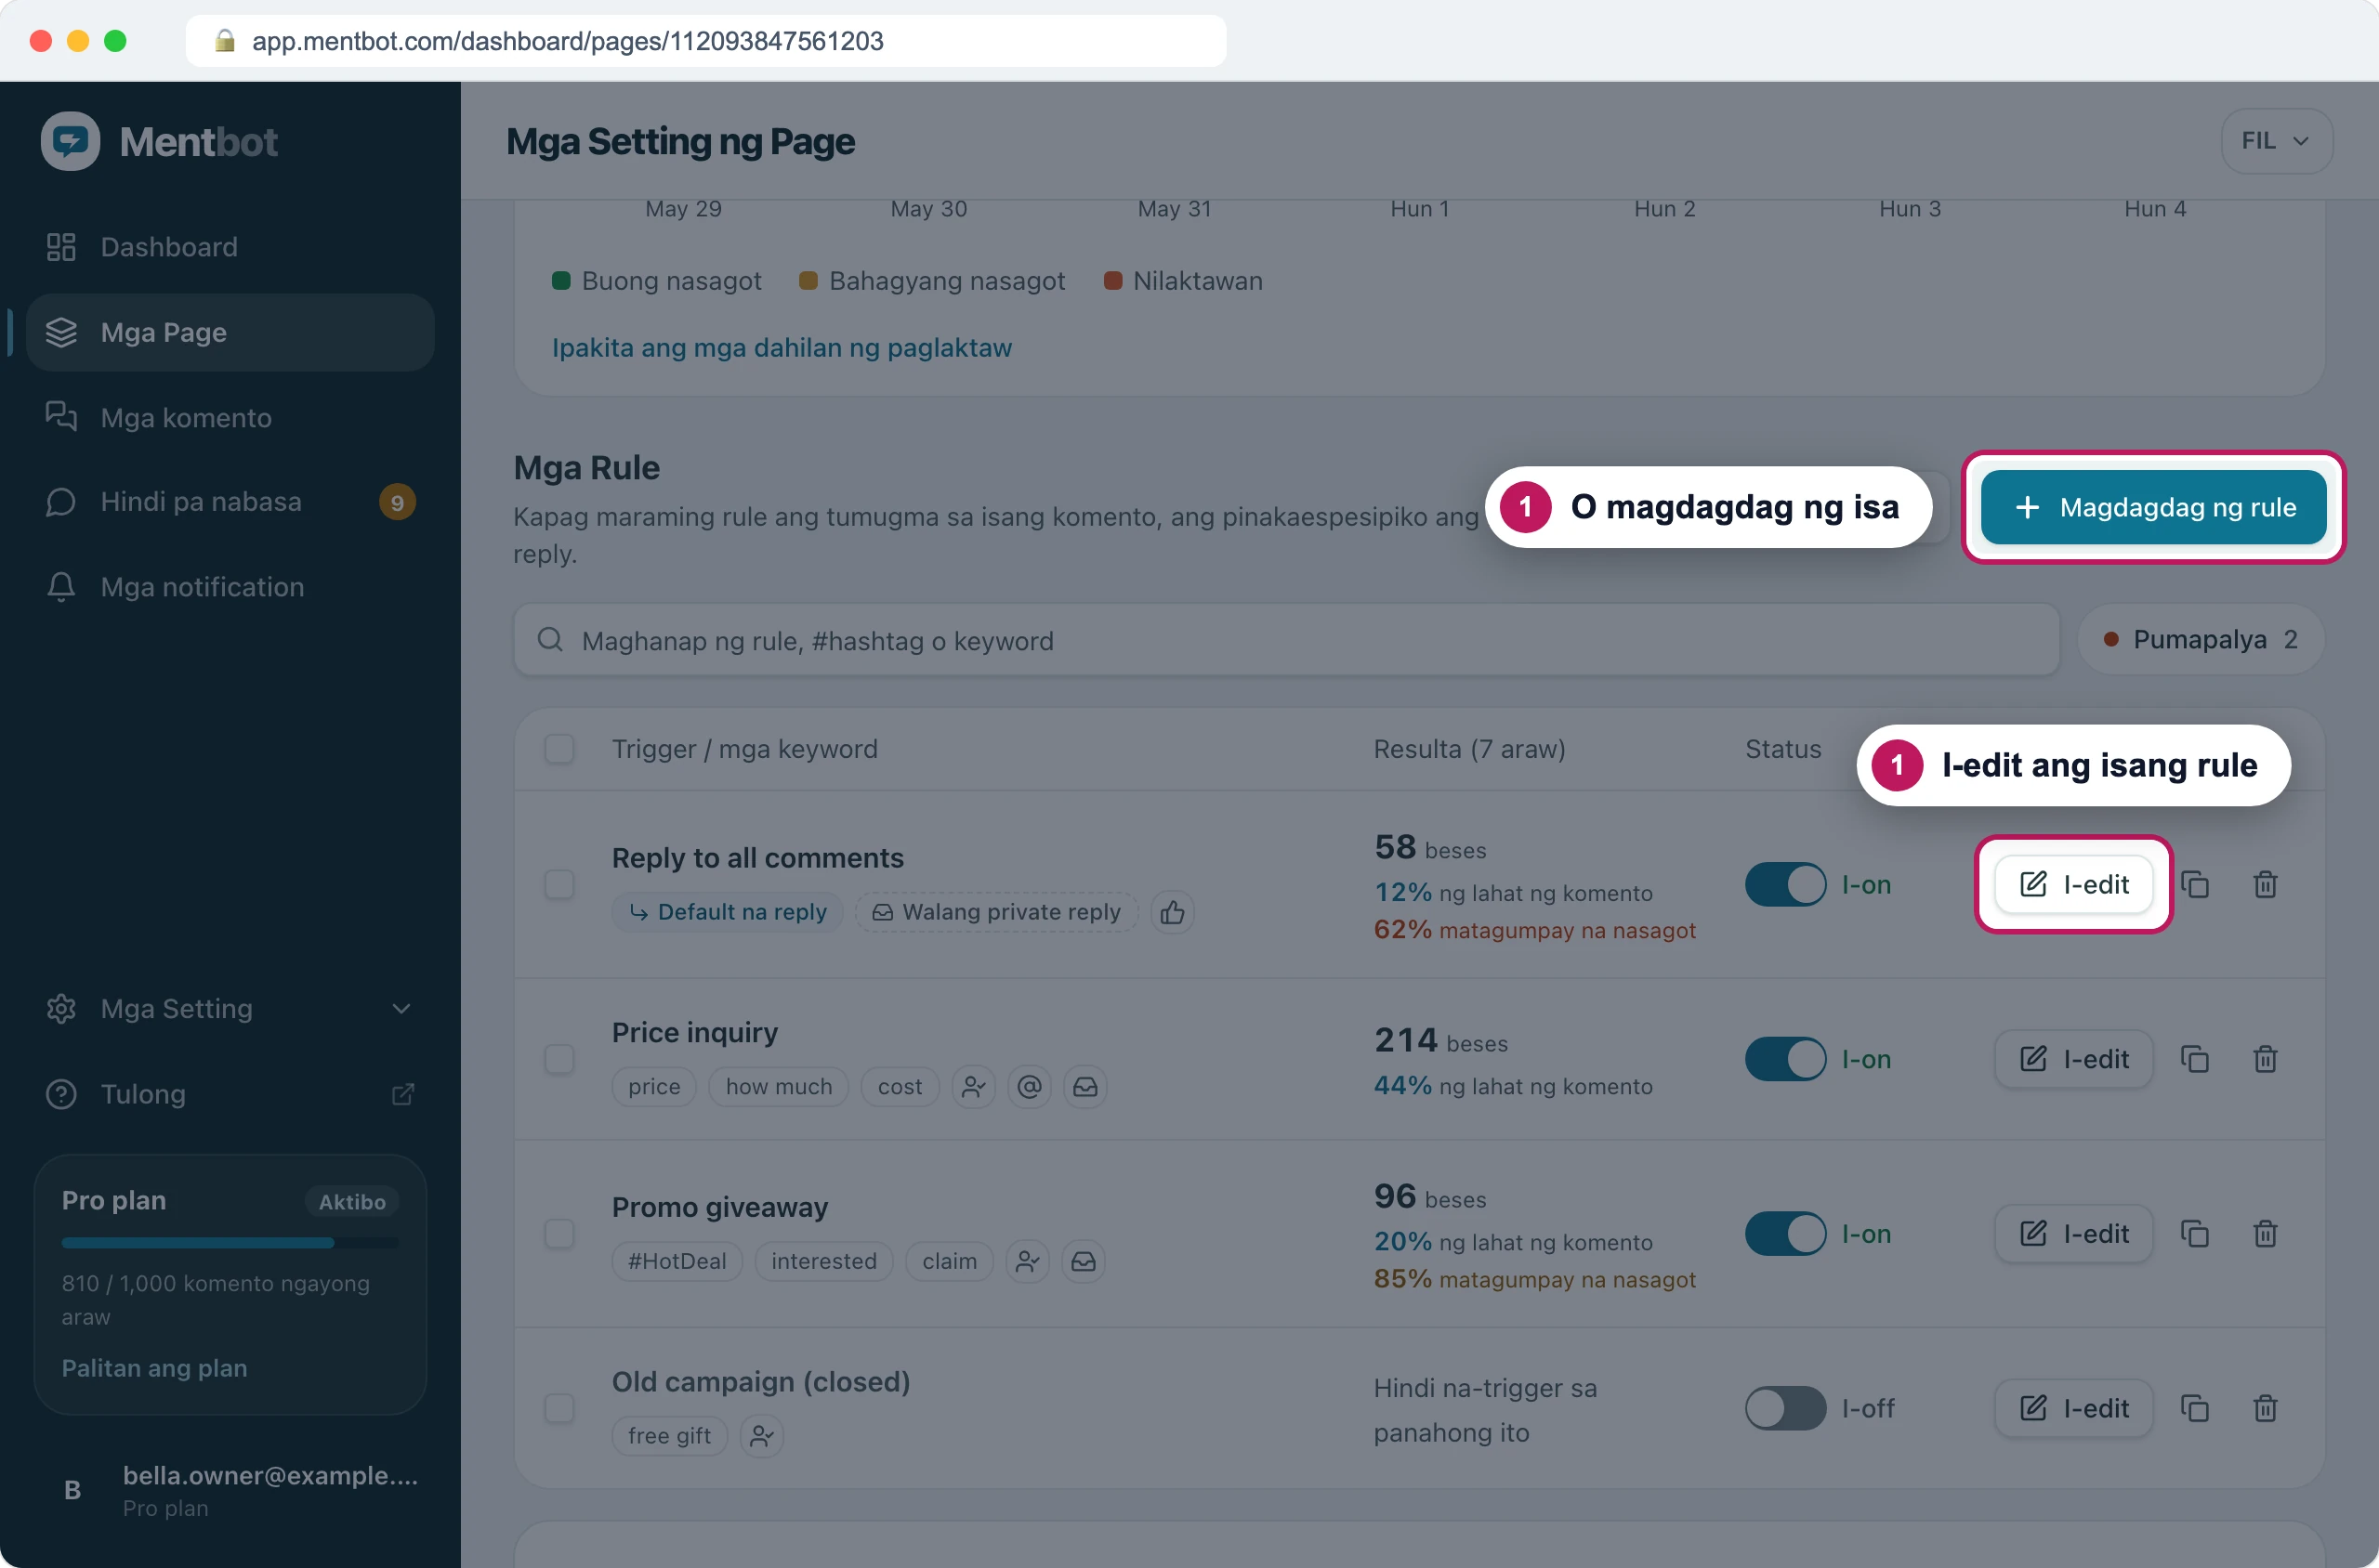2379x1568 pixels.
Task: Click the inbox icon in Price inquiry row
Action: (x=1085, y=1087)
